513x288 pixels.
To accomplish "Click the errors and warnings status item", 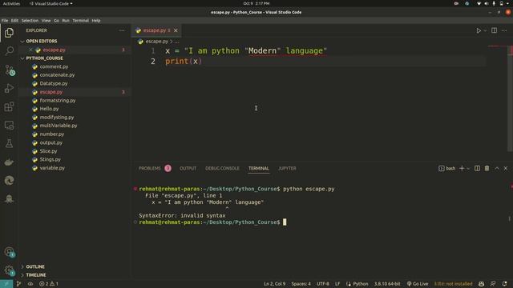I will click(48, 284).
